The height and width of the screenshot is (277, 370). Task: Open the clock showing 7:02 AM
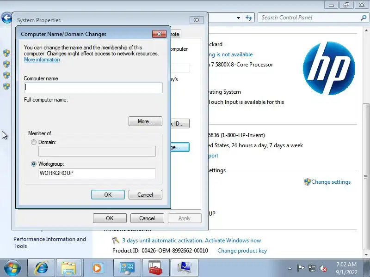pos(346,265)
